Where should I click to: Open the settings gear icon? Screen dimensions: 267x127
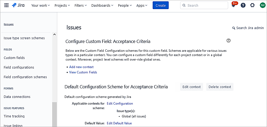click(x=252, y=5)
